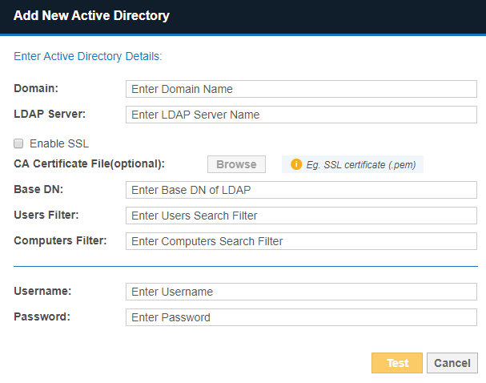The image size is (486, 383).
Task: Select the Base DN of LDAP text box
Action: (x=301, y=190)
